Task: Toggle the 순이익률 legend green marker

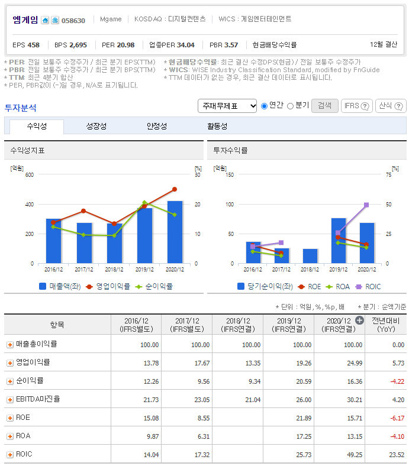Action: [x=139, y=286]
